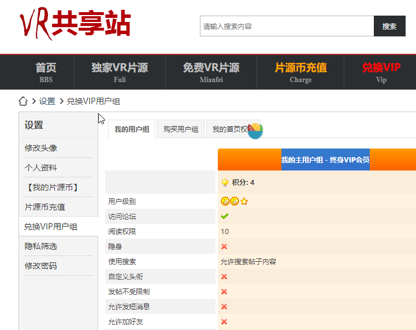Click 兑换VIP用户组 breadcrumb link
The image size is (416, 330).
point(94,101)
